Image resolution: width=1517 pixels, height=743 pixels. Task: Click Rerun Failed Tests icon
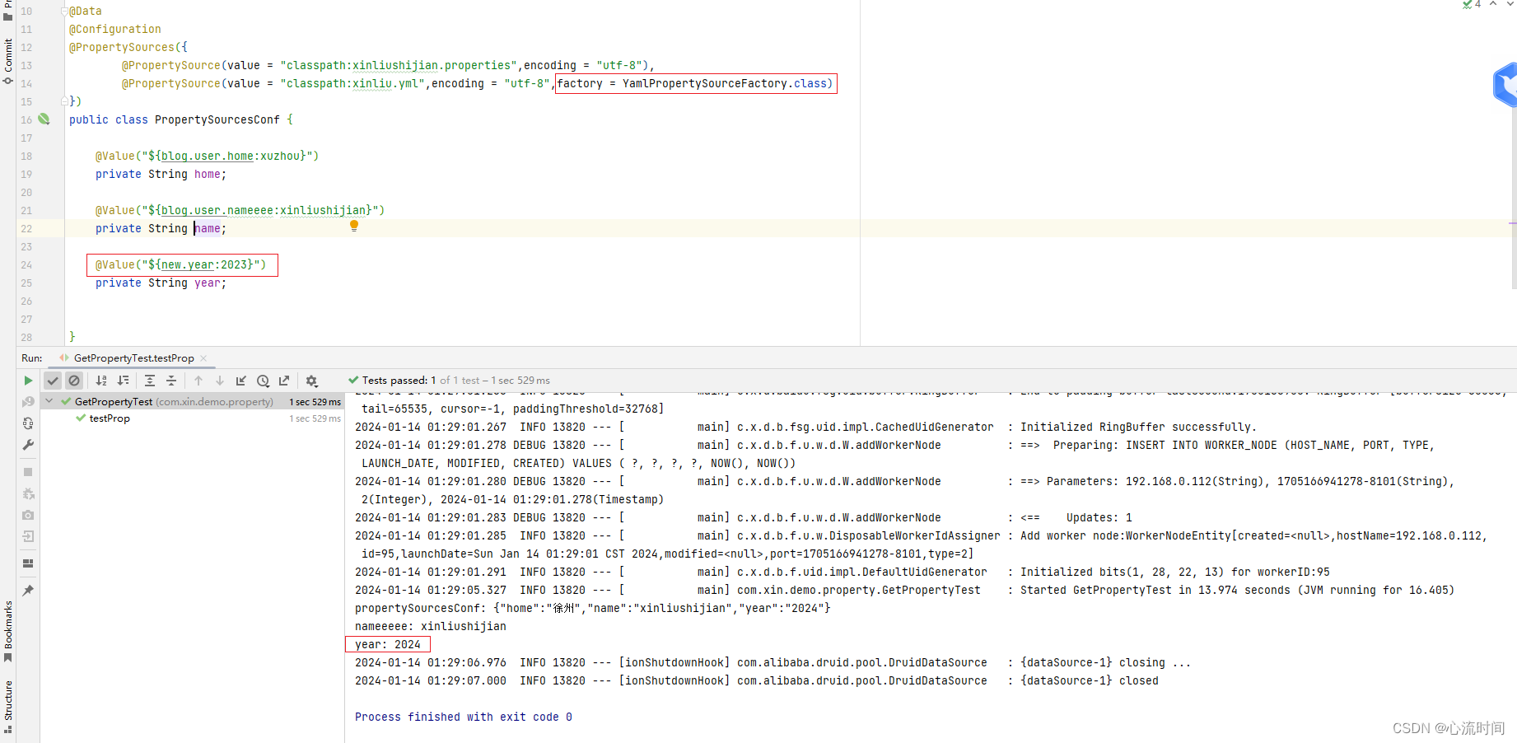28,402
